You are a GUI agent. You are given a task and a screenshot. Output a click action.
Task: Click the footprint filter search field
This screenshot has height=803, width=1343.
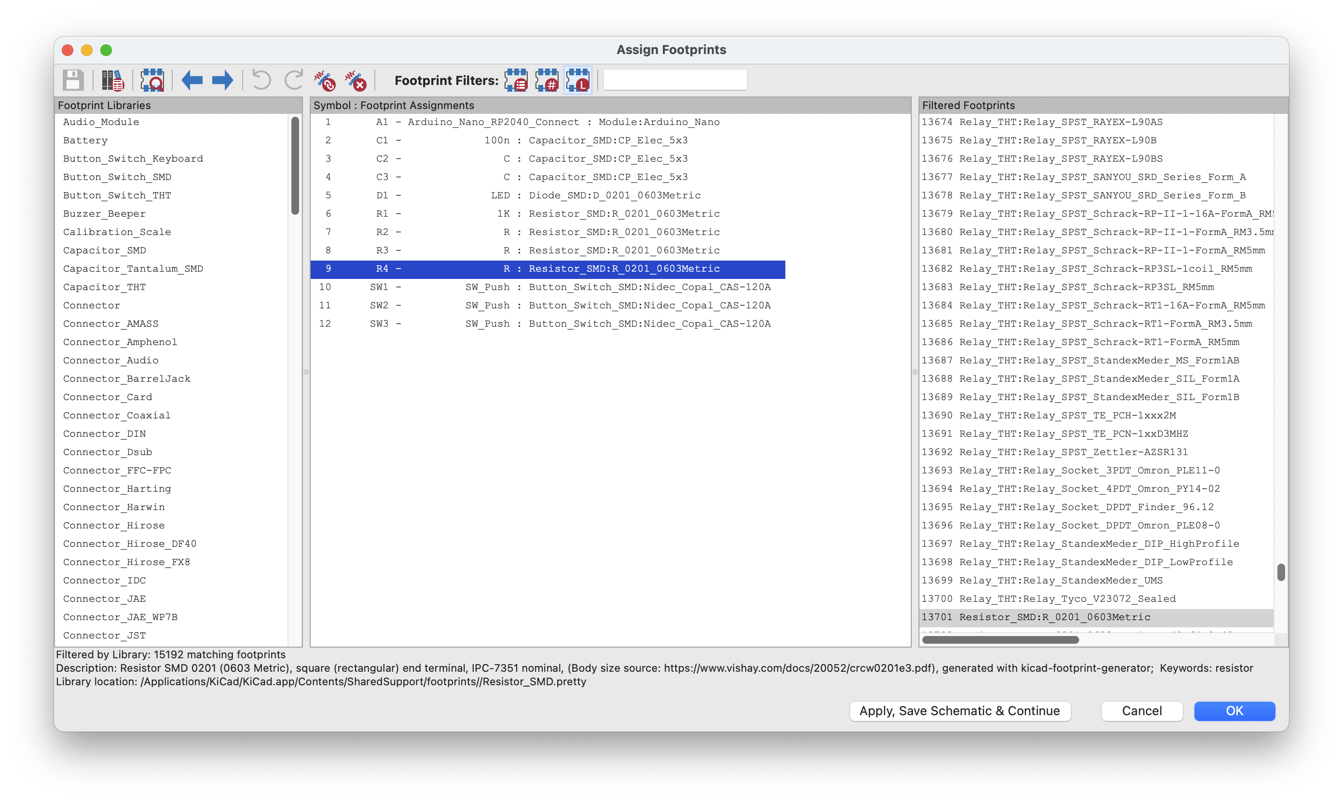click(674, 79)
